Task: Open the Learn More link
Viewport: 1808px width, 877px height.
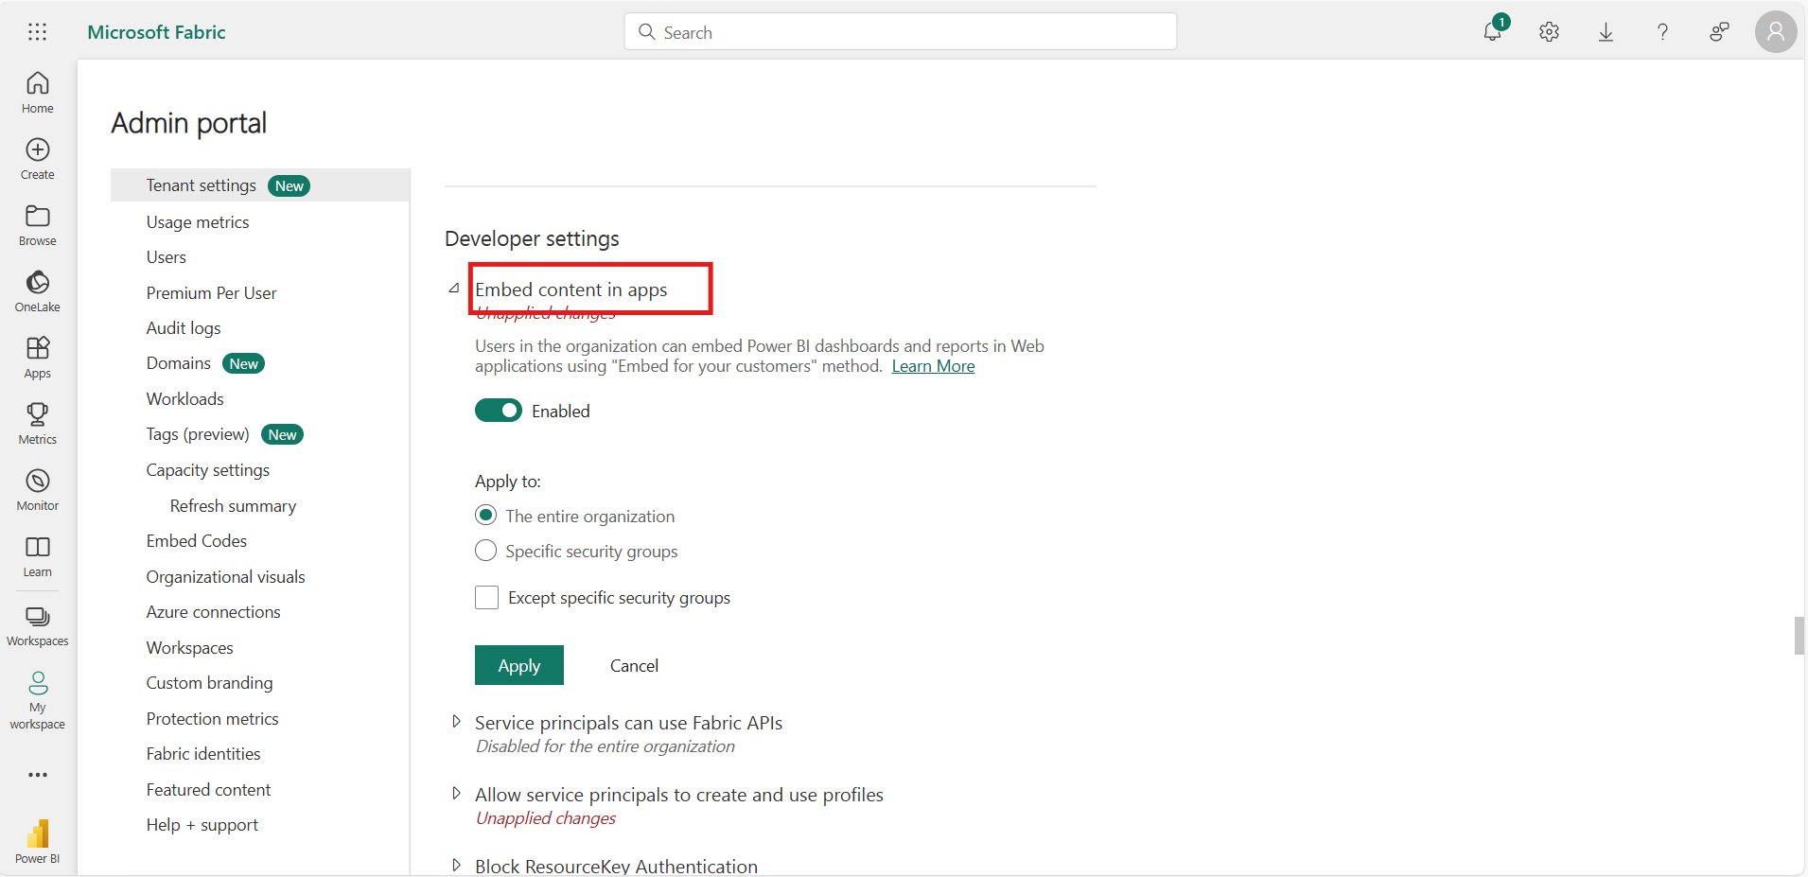Action: tap(933, 366)
